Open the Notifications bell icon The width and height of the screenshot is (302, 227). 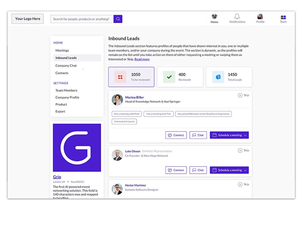pos(237,17)
